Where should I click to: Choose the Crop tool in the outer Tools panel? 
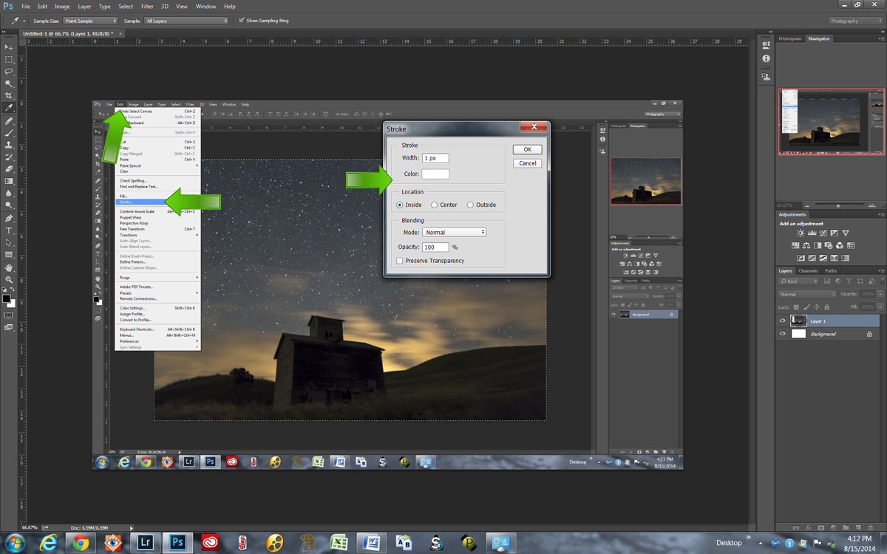[10, 96]
